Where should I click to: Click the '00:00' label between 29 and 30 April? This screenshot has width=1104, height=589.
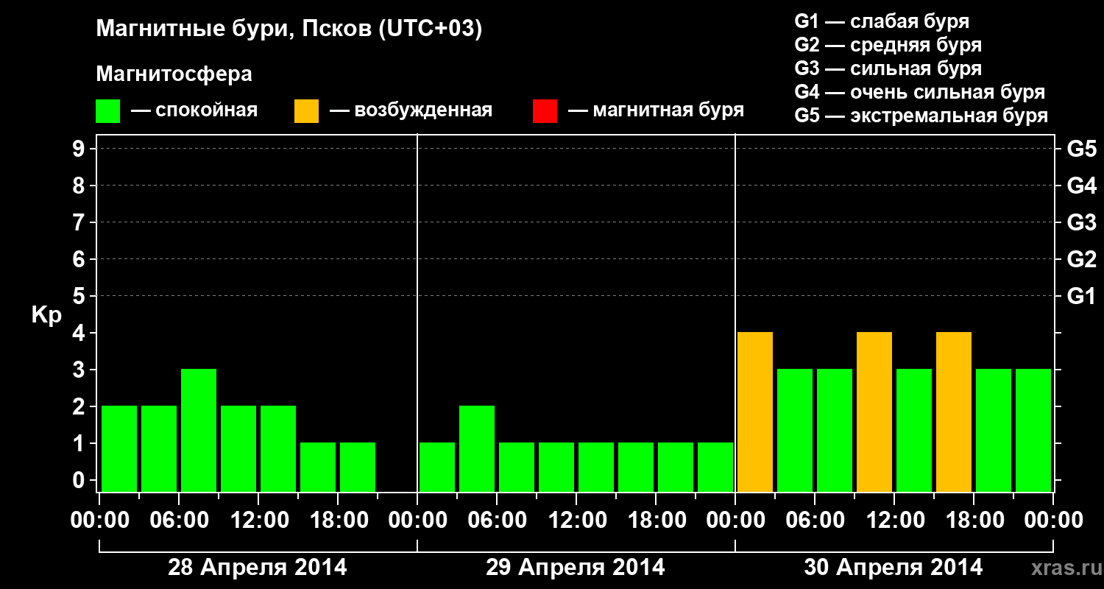(x=735, y=521)
